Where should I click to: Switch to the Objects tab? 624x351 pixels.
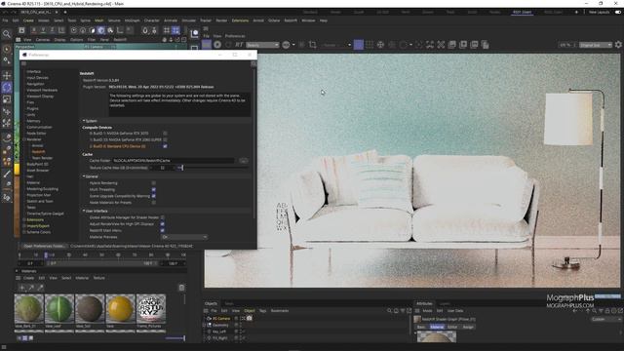click(x=211, y=303)
